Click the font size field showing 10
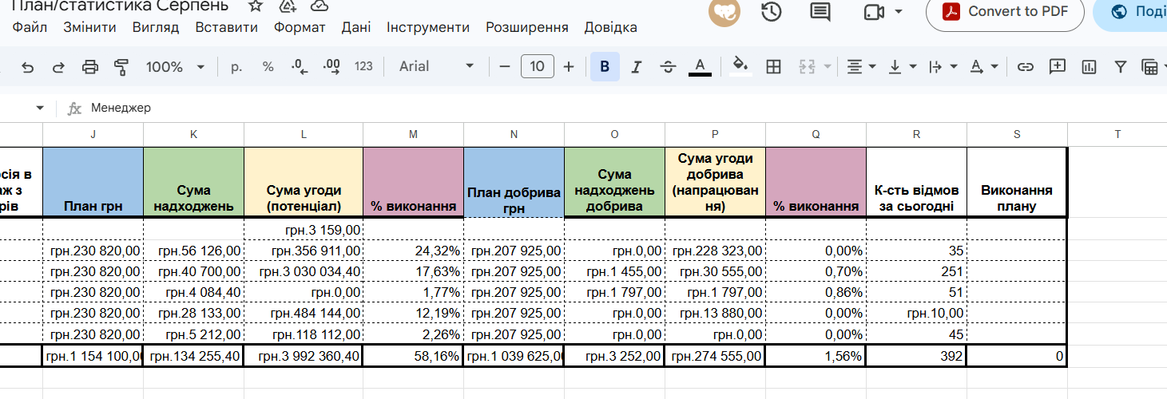The image size is (1167, 399). (538, 66)
